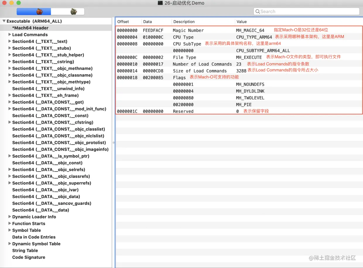
Task: Select the MH_EXECUTE value
Action: tap(249, 57)
